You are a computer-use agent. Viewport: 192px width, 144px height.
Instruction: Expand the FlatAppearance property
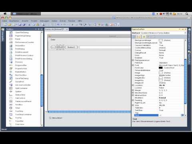(x=133, y=60)
